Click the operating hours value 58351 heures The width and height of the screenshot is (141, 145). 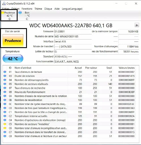pos(129,51)
